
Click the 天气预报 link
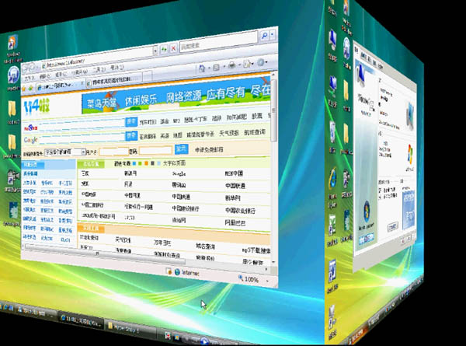pyautogui.click(x=229, y=133)
